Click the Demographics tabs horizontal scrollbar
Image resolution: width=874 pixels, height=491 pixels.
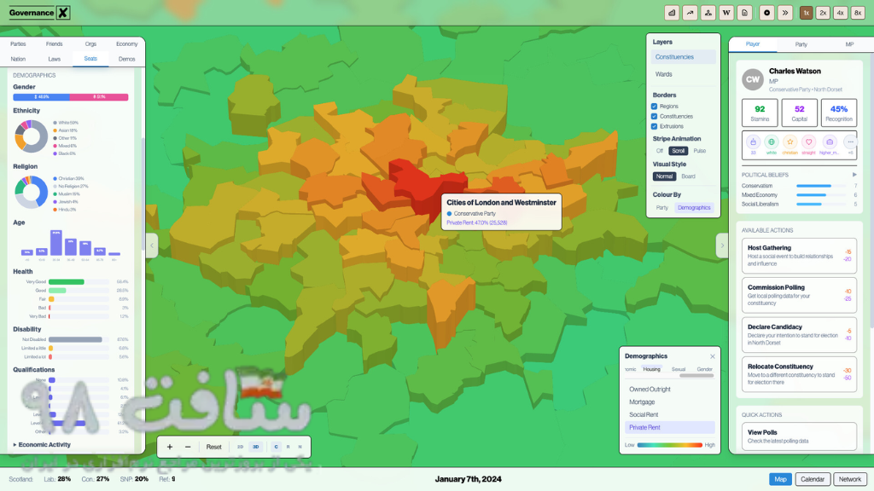[x=696, y=376]
